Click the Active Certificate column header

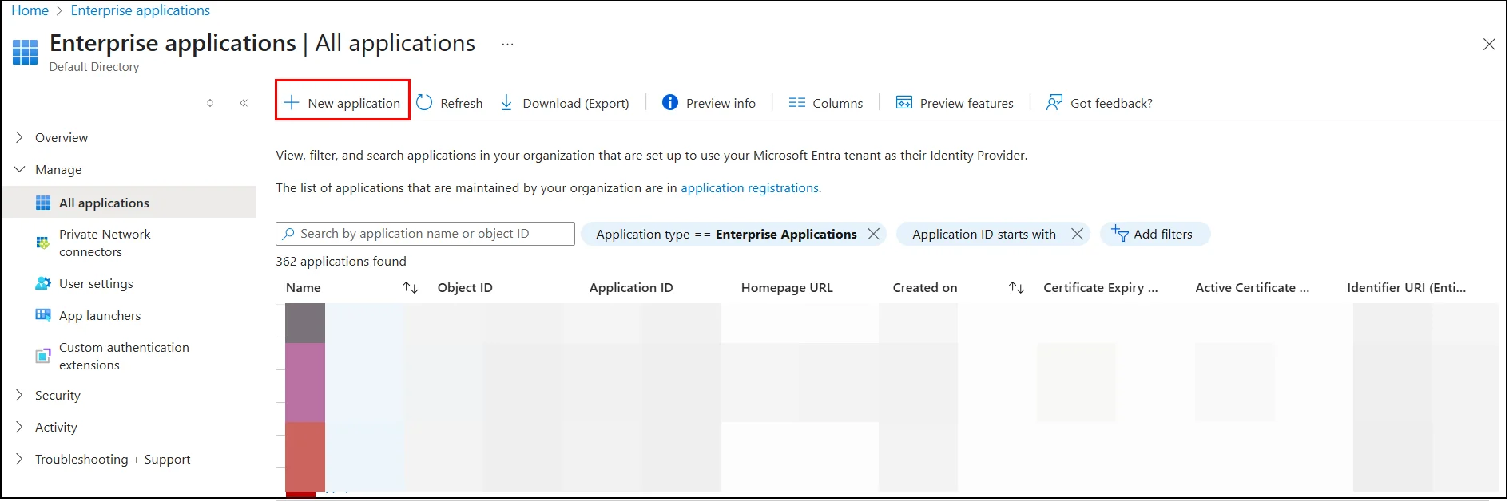tap(1253, 288)
